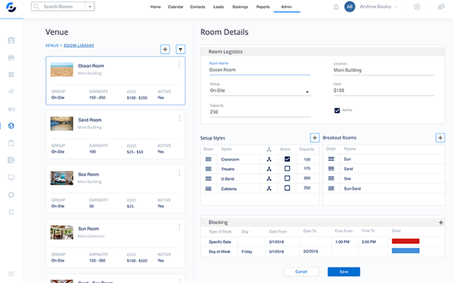Go to the Home menu
The image size is (453, 283).
pos(156,7)
